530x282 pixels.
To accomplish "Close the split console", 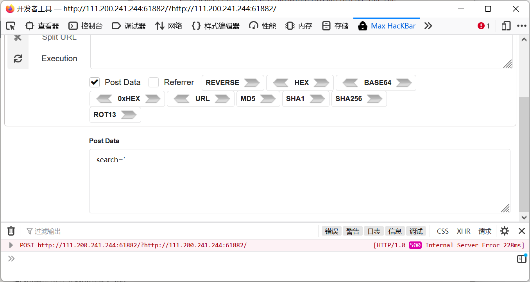I will pyautogui.click(x=522, y=231).
